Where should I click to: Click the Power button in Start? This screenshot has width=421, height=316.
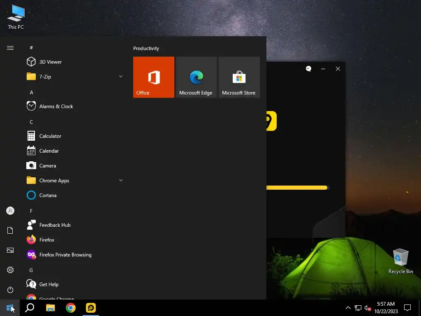tap(10, 290)
